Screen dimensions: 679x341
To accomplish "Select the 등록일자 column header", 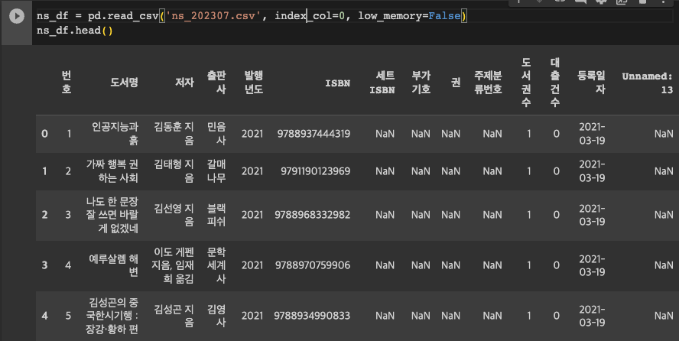I will 591,83.
